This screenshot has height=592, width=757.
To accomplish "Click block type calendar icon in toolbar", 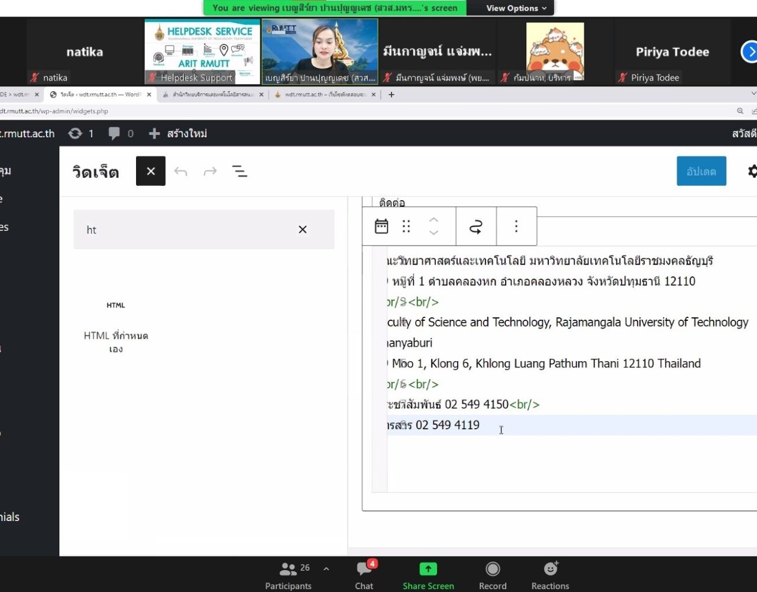I will 381,226.
